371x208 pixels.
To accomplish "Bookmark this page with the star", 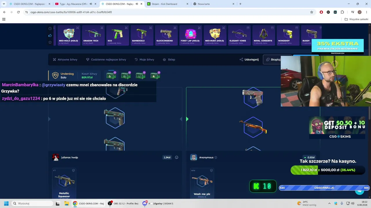I will click(x=312, y=12).
